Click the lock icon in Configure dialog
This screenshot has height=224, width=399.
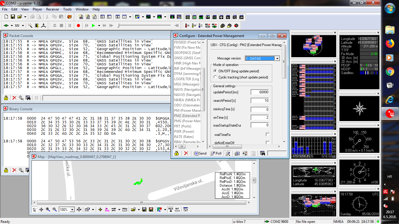[176, 153]
